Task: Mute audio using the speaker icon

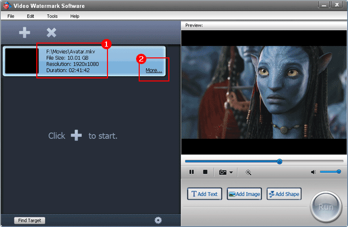Action: pos(313,172)
